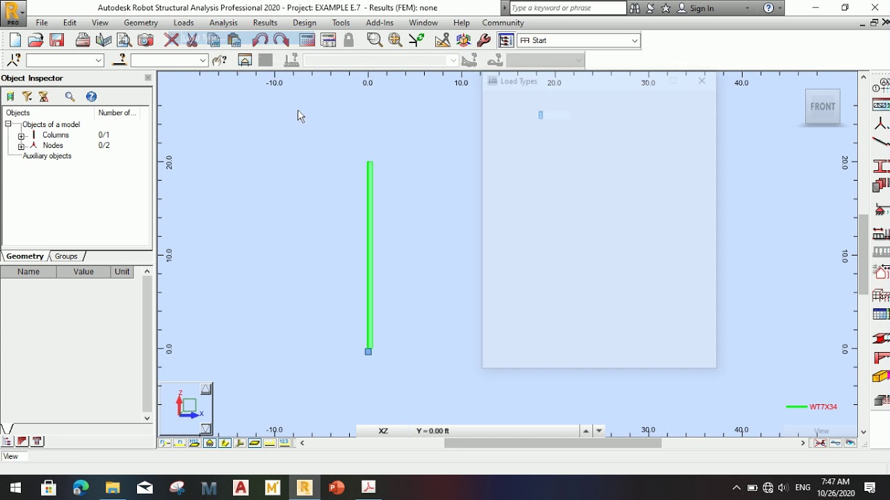Viewport: 890px width, 500px height.
Task: Open the Analysis menu
Action: click(223, 23)
